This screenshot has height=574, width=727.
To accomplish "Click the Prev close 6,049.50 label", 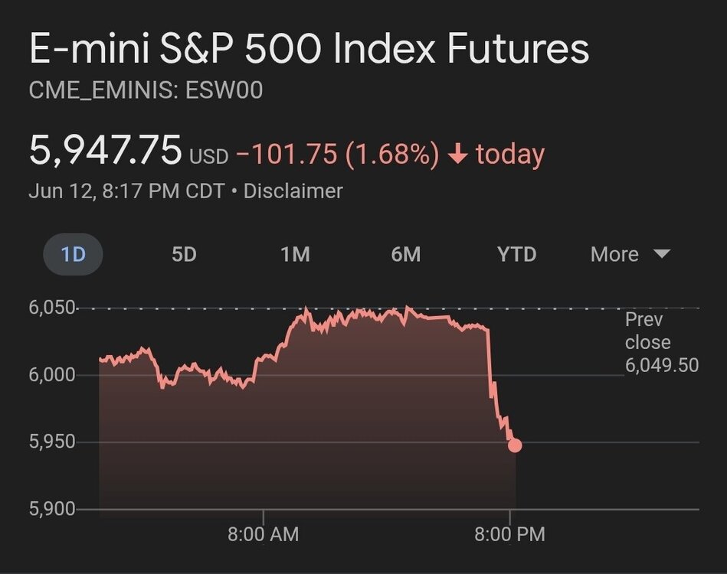I will point(661,342).
